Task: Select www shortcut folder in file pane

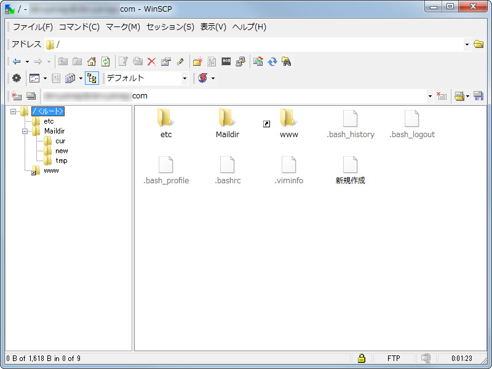Action: pos(288,124)
